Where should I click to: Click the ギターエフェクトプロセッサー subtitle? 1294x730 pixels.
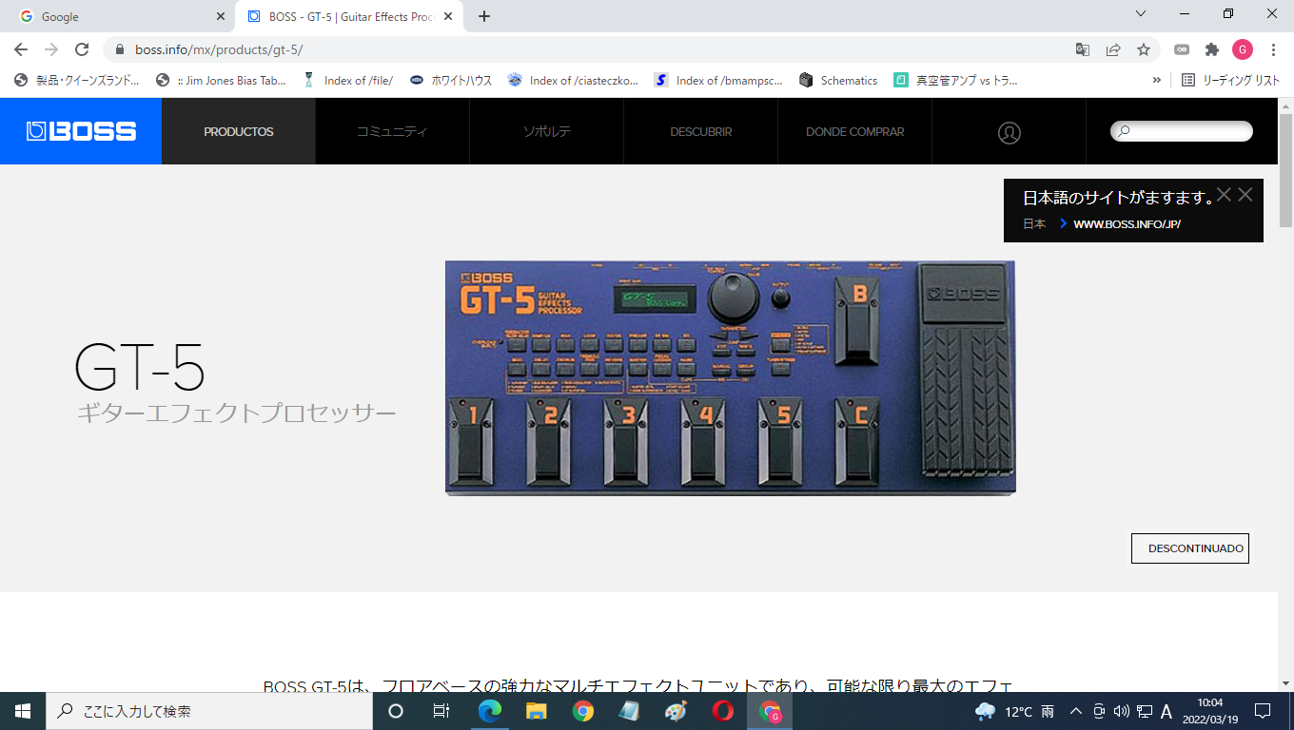pos(236,413)
